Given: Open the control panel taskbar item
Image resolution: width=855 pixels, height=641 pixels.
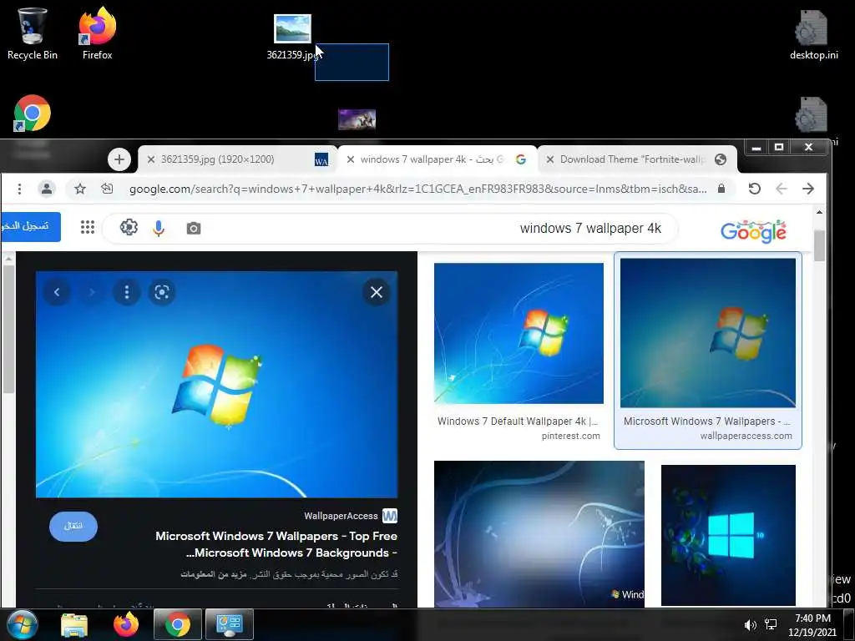Looking at the screenshot, I should [229, 624].
